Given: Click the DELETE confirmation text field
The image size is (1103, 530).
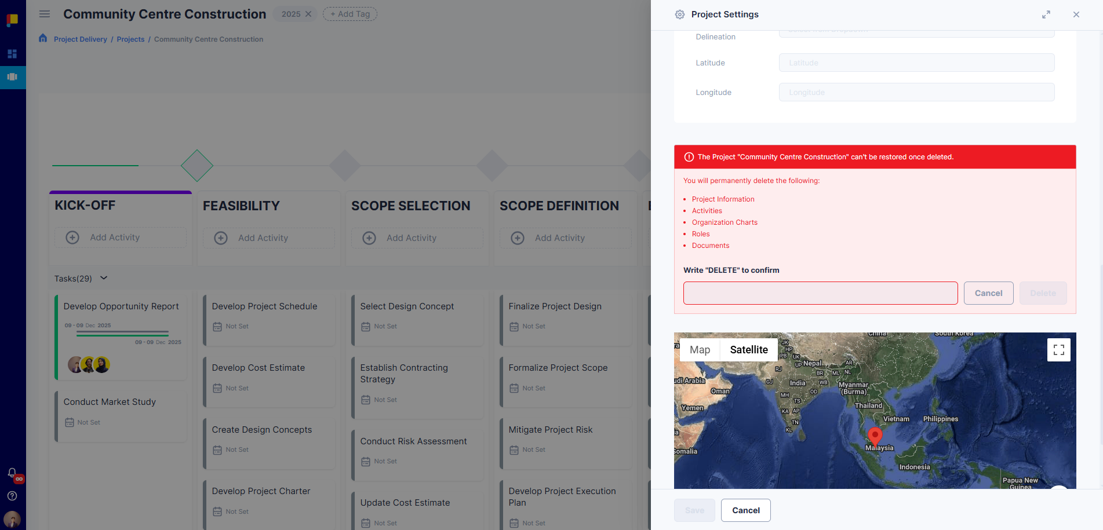Looking at the screenshot, I should point(820,293).
